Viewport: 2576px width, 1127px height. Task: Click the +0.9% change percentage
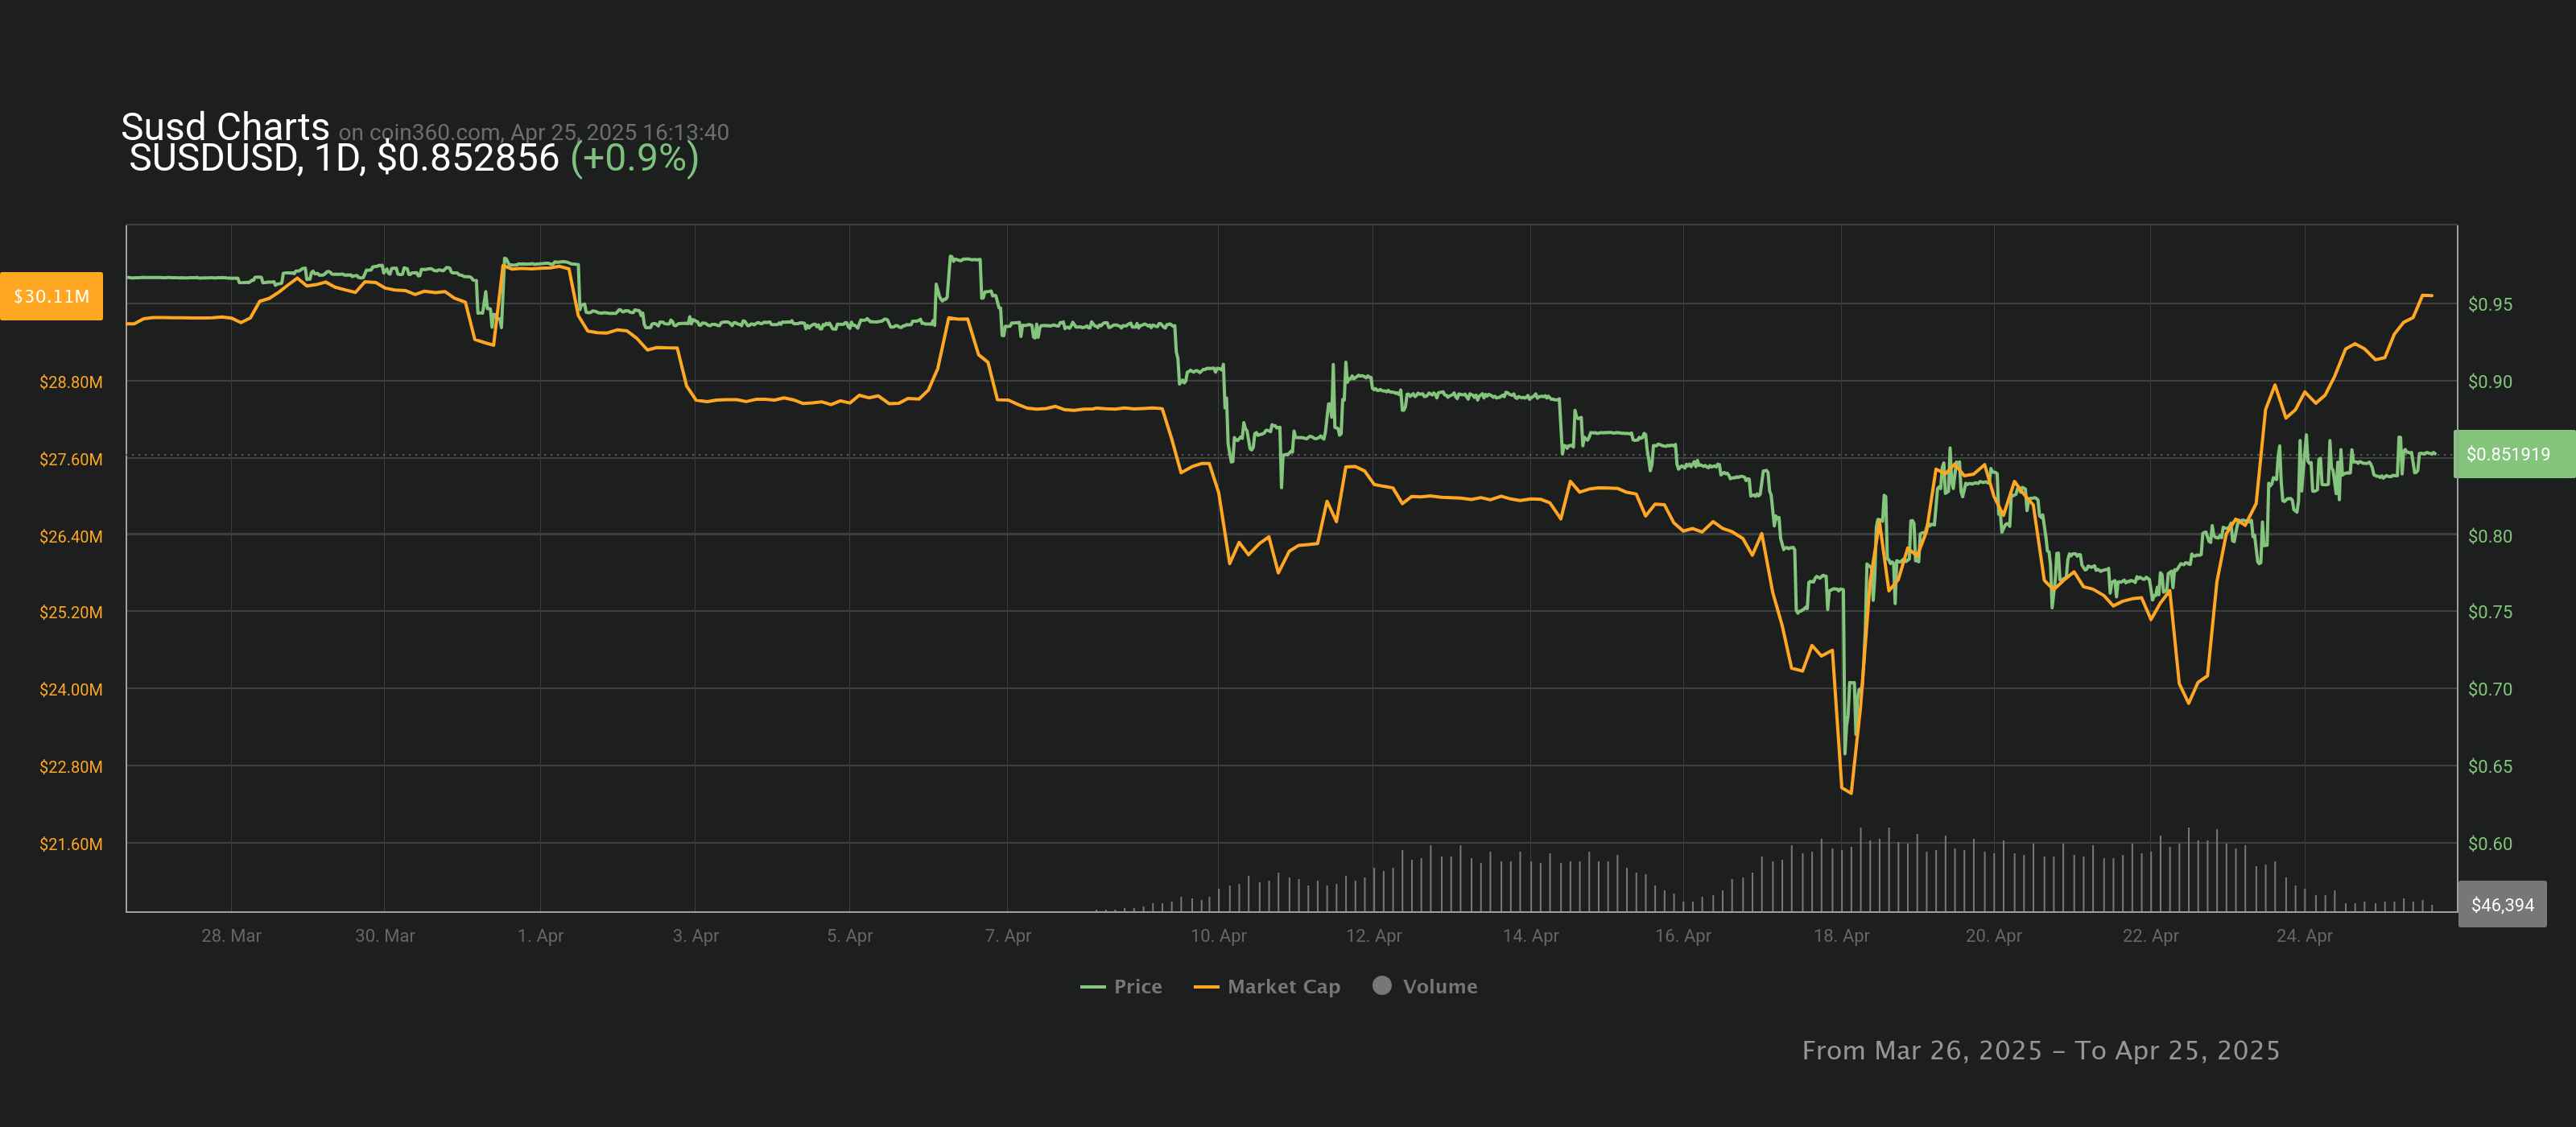pyautogui.click(x=634, y=158)
